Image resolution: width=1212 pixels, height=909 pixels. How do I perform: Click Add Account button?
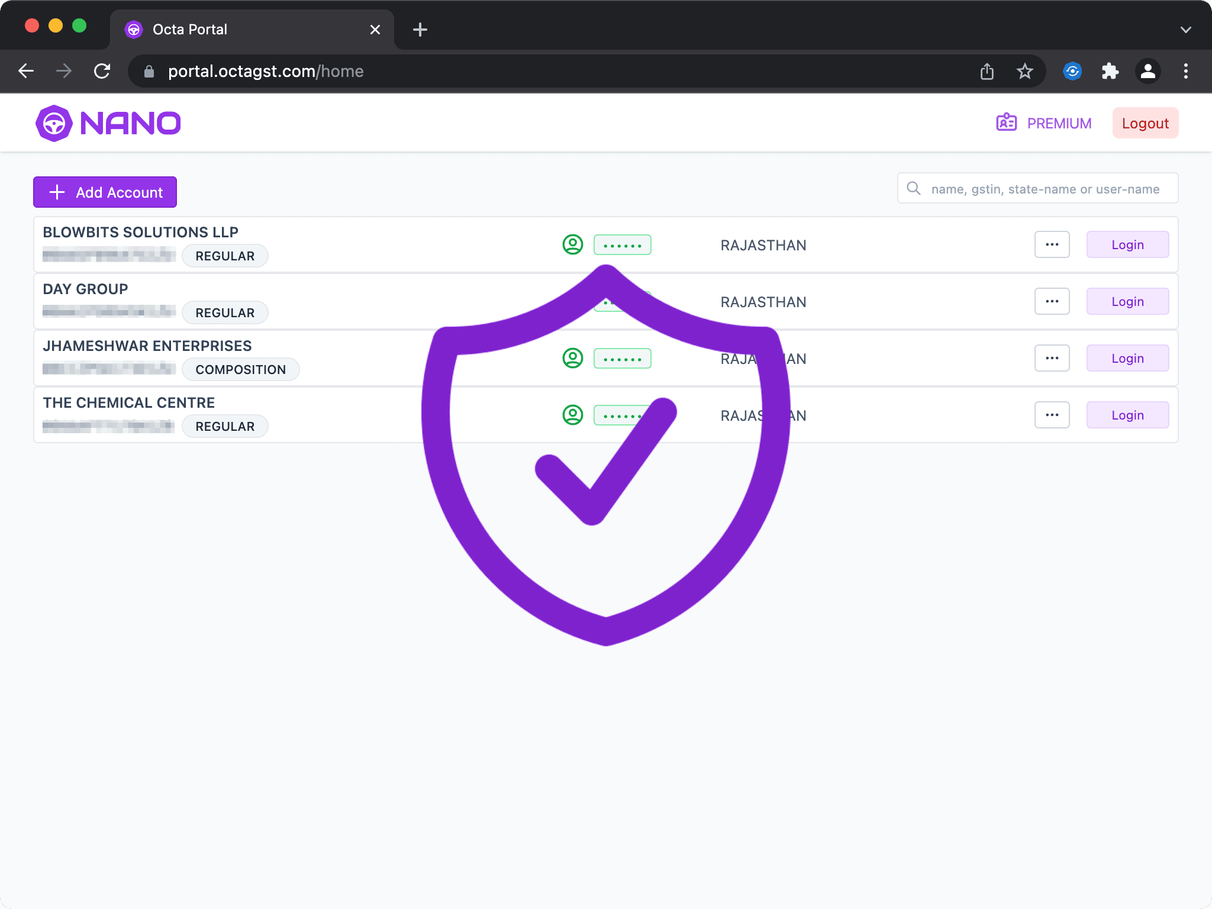[105, 192]
